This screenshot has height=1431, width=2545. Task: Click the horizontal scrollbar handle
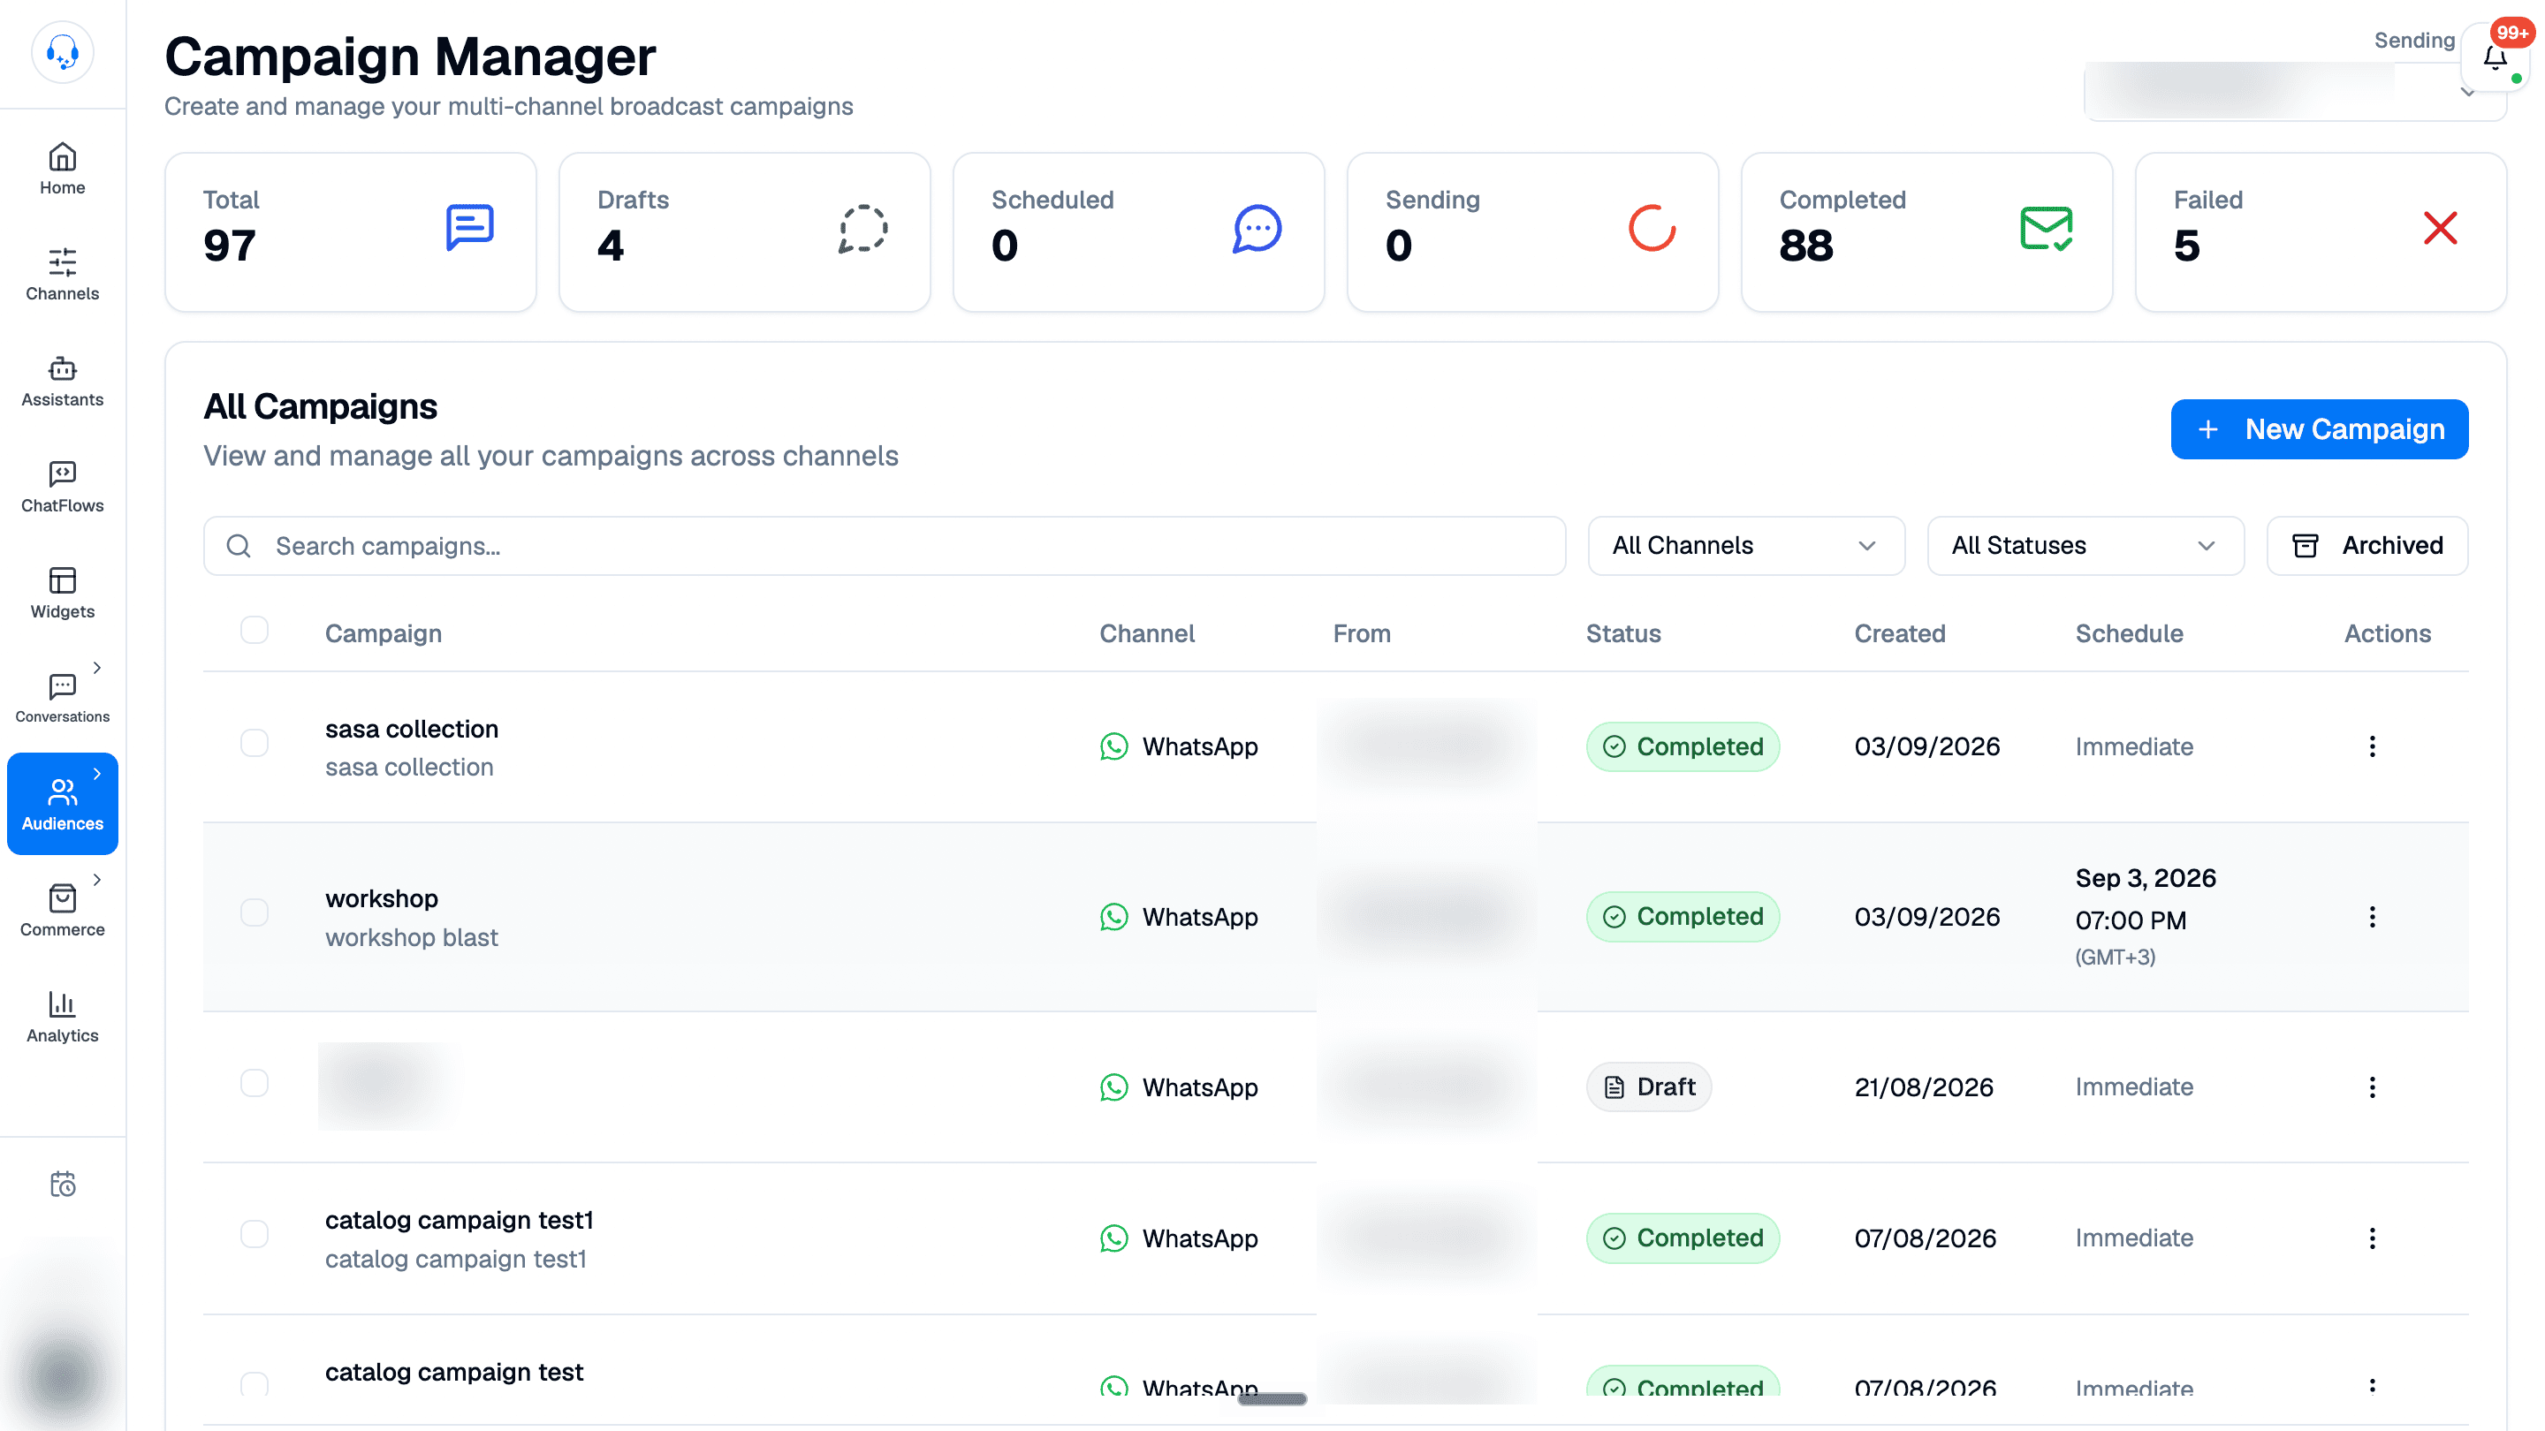pyautogui.click(x=1272, y=1398)
